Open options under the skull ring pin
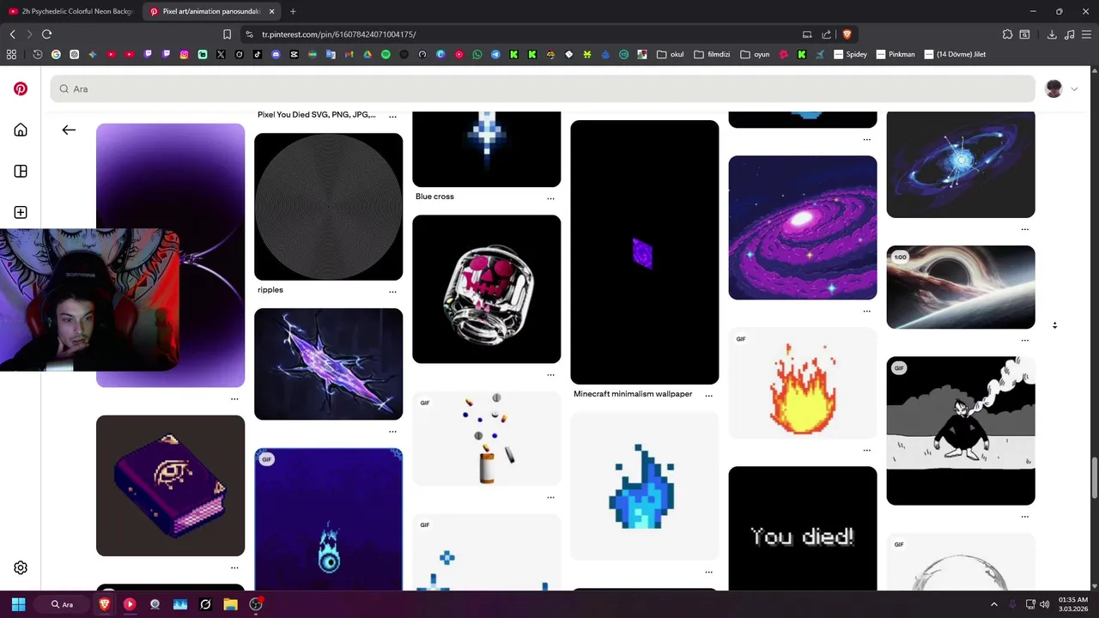 tap(550, 375)
